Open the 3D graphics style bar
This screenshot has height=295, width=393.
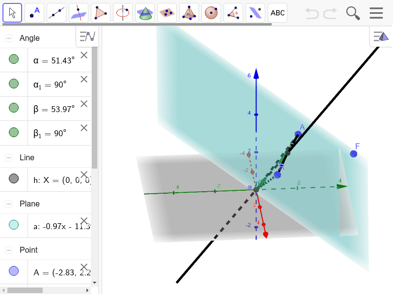[x=381, y=36]
